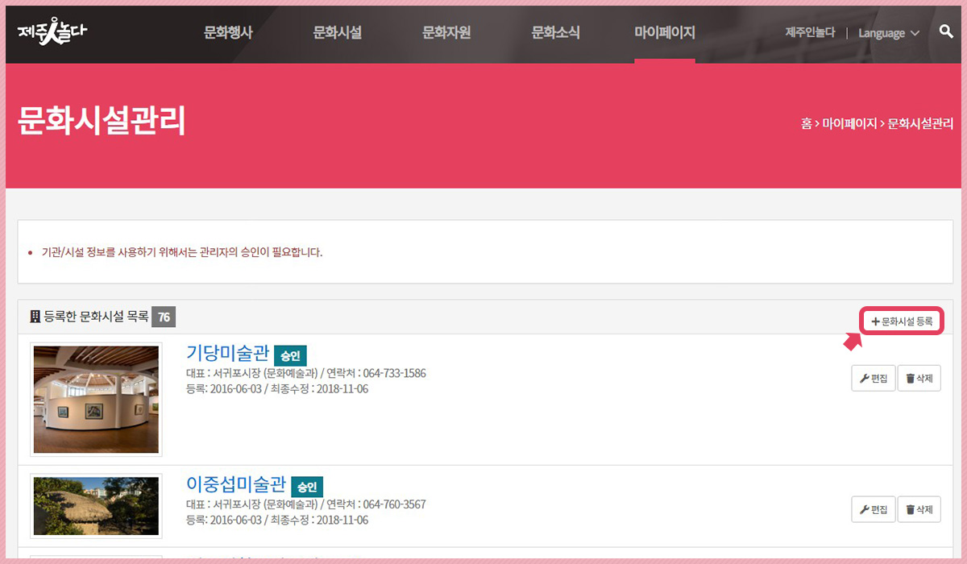Click the 삭제 button for 기당미술관
The height and width of the screenshot is (564, 967).
[x=919, y=378]
